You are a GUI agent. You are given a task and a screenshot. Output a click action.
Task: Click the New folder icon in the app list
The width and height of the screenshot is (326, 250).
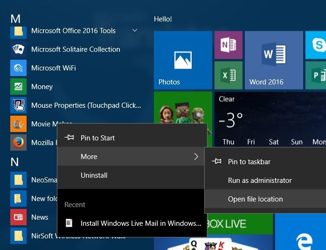tap(18, 198)
